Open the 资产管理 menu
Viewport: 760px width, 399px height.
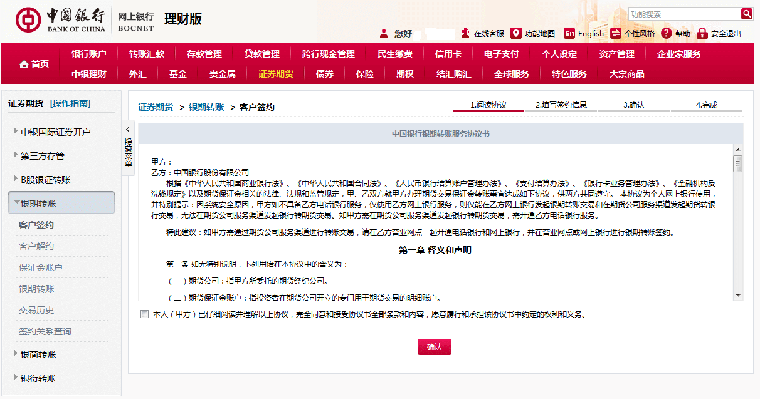[x=617, y=54]
